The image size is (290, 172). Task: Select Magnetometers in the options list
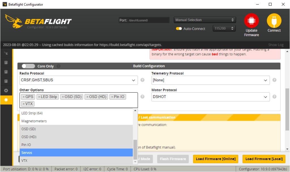(x=76, y=121)
